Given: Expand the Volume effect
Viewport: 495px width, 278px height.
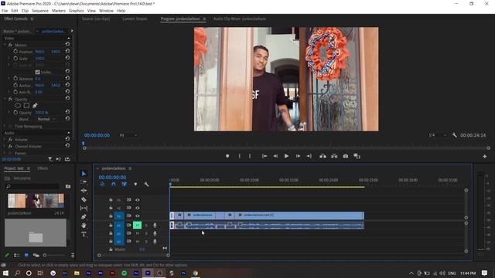Looking at the screenshot, I should pyautogui.click(x=5, y=139).
